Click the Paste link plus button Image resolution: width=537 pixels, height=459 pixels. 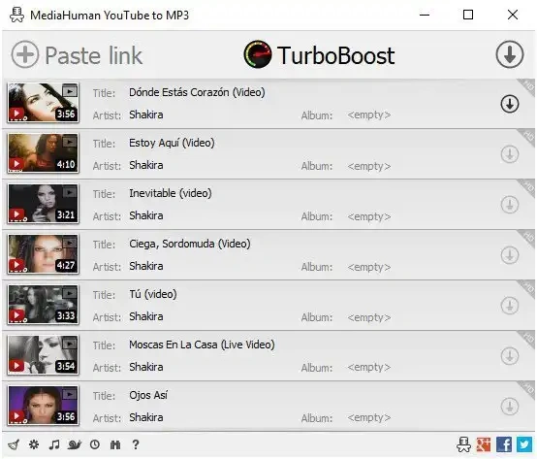25,54
